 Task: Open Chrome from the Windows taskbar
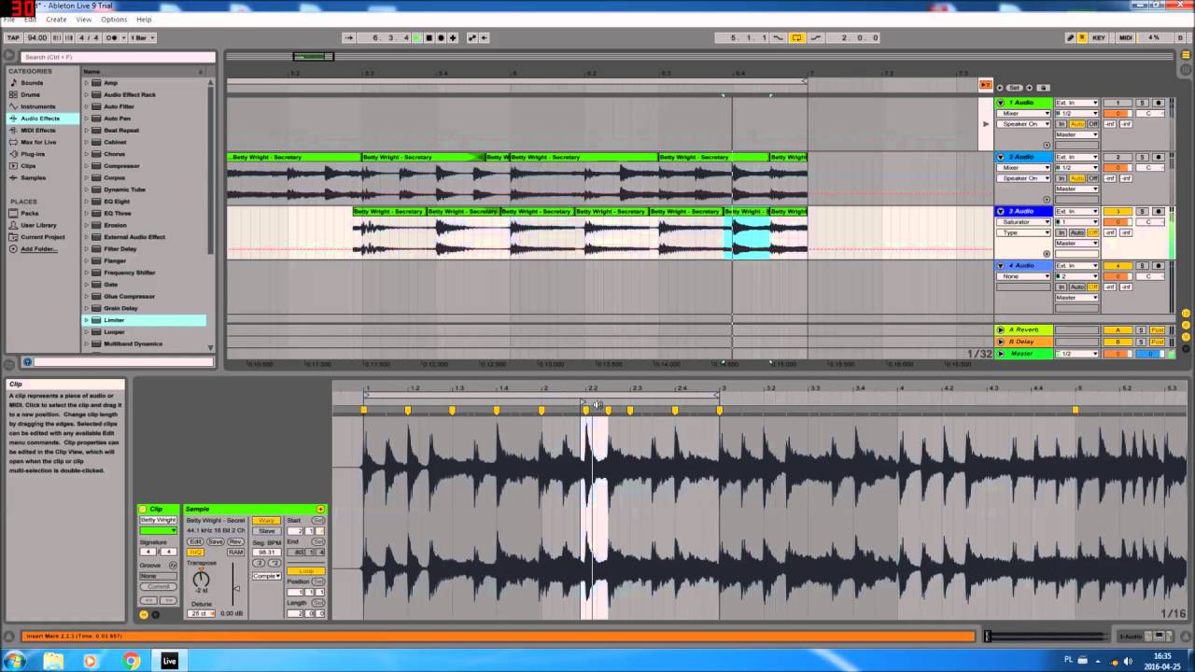[130, 661]
